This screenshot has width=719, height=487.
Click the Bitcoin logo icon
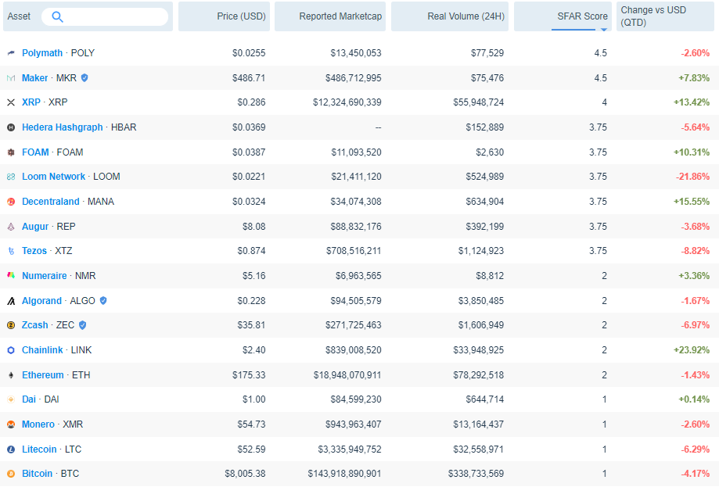(x=11, y=473)
